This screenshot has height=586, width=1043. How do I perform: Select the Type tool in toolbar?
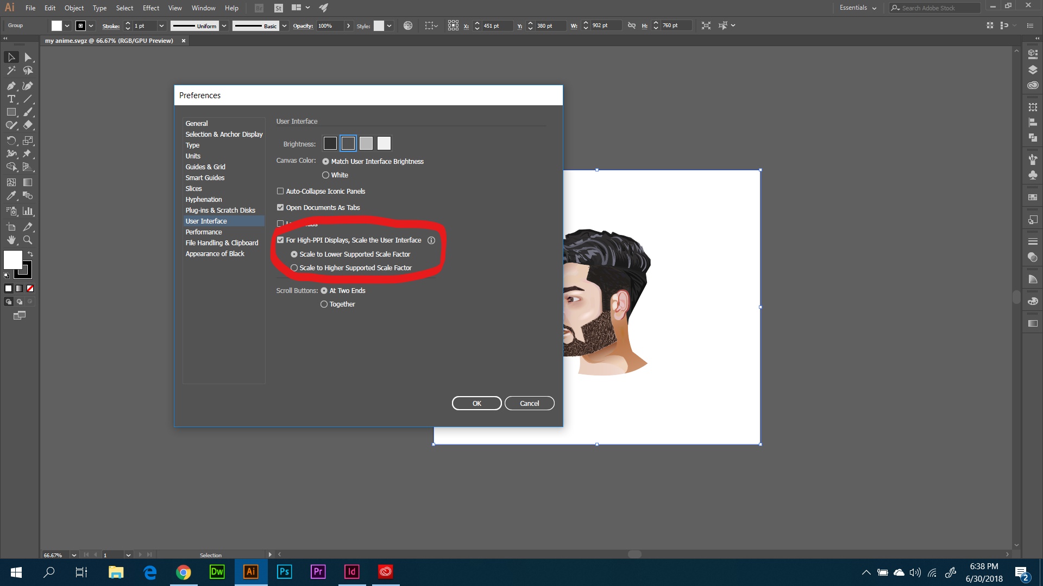coord(10,99)
